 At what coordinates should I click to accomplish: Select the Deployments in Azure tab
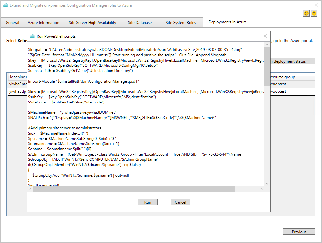pos(227,22)
